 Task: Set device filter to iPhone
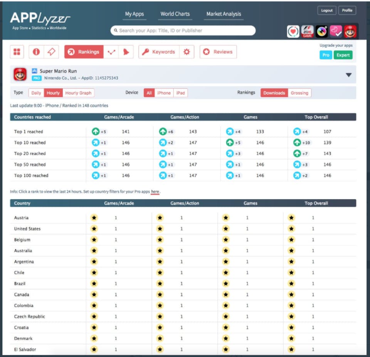(x=164, y=93)
